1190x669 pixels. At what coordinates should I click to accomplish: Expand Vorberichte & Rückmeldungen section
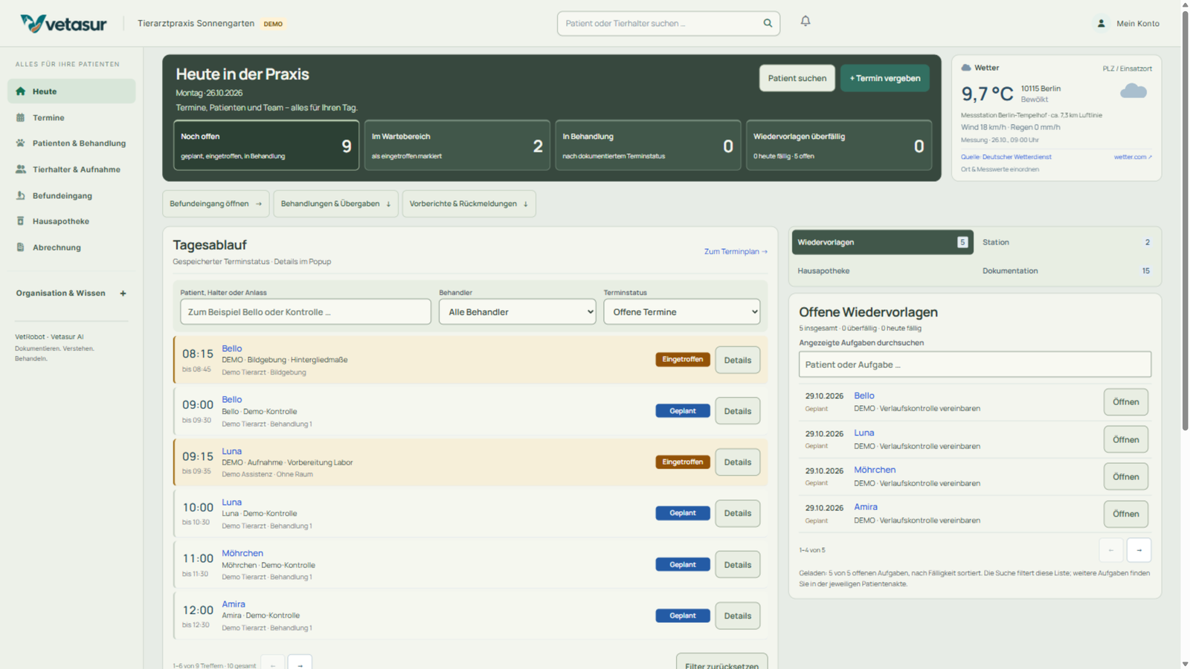coord(469,204)
